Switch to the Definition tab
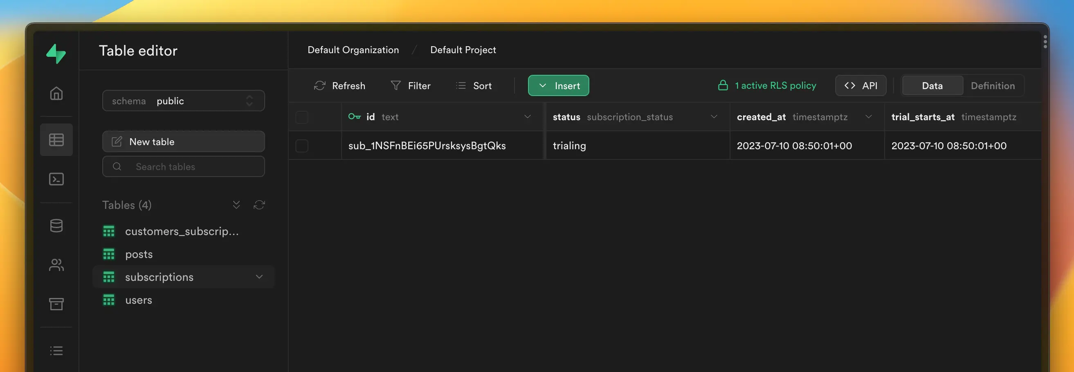Image resolution: width=1074 pixels, height=372 pixels. point(992,85)
